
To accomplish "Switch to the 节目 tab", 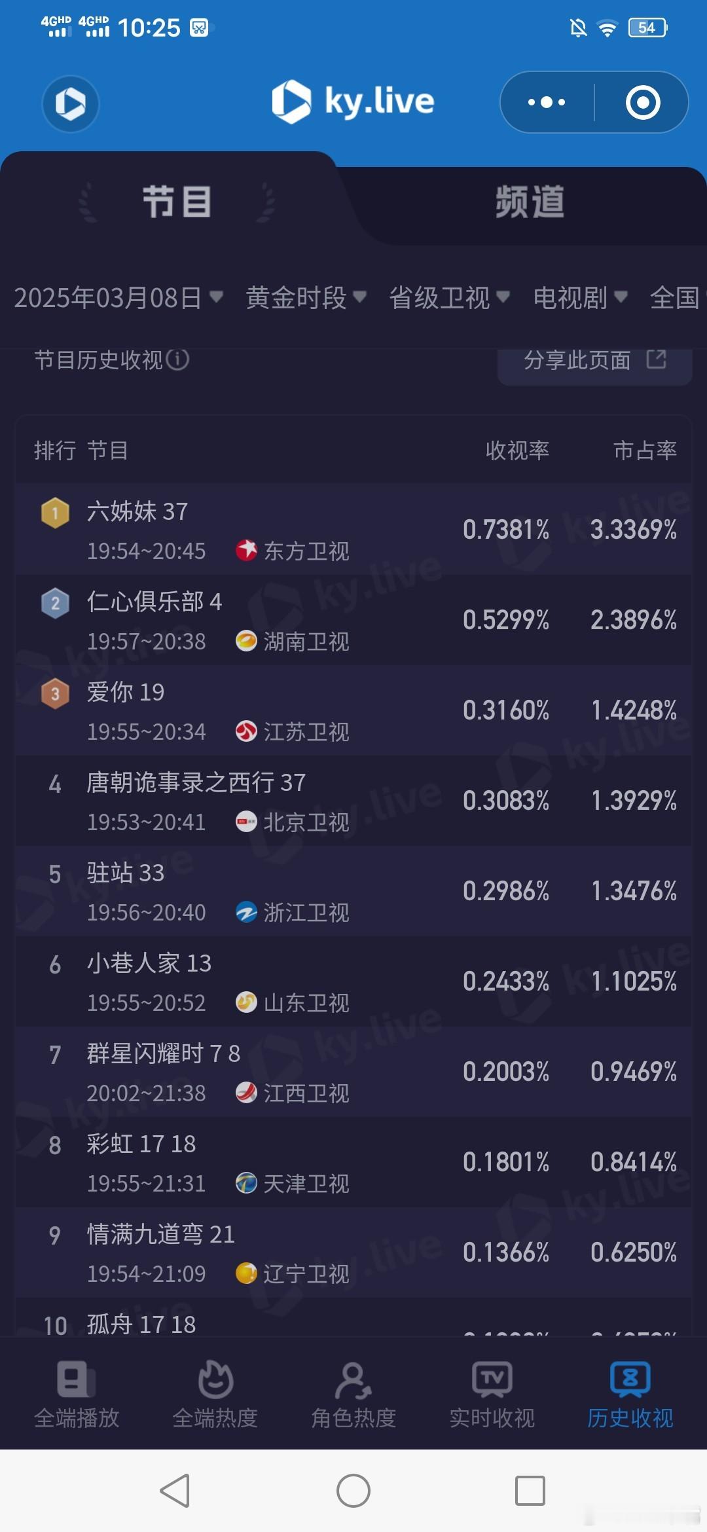I will pos(177,202).
